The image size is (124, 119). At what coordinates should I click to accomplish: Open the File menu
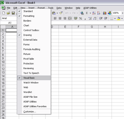pos(8,8)
